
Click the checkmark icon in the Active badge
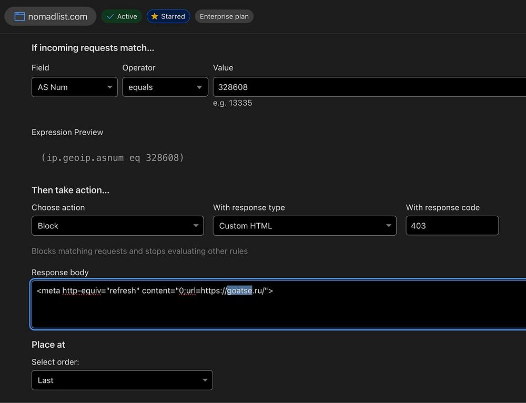[x=110, y=16]
